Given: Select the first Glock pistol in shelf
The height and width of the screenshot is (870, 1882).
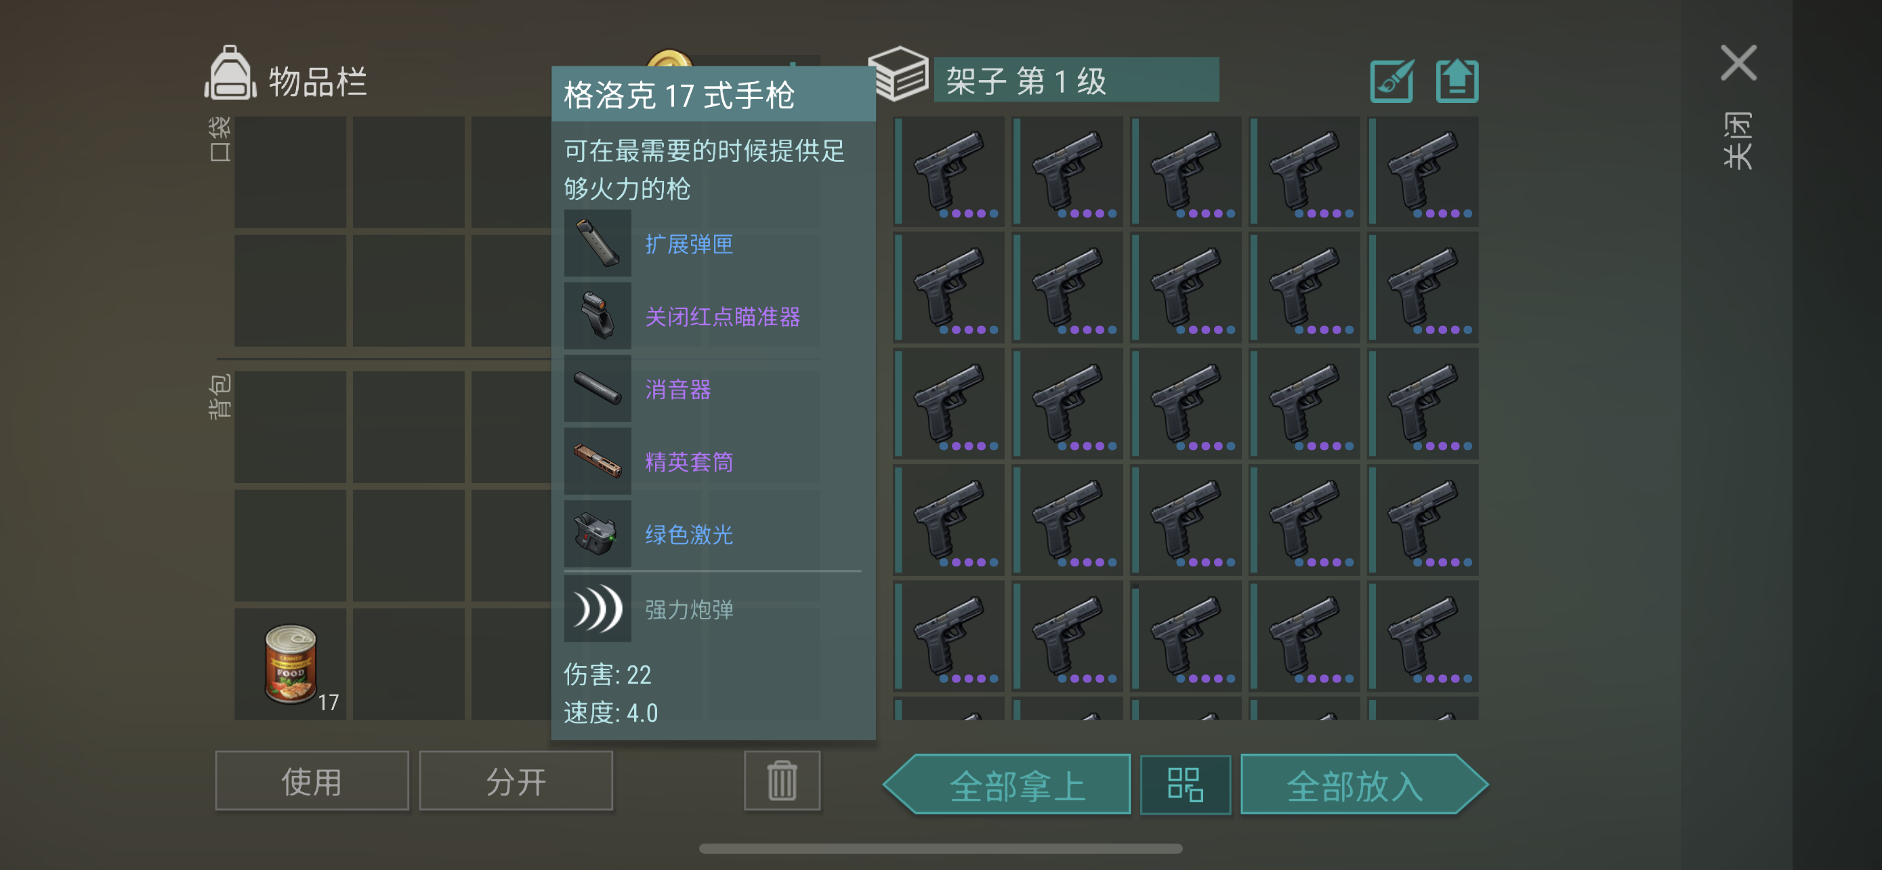Looking at the screenshot, I should coord(949,171).
